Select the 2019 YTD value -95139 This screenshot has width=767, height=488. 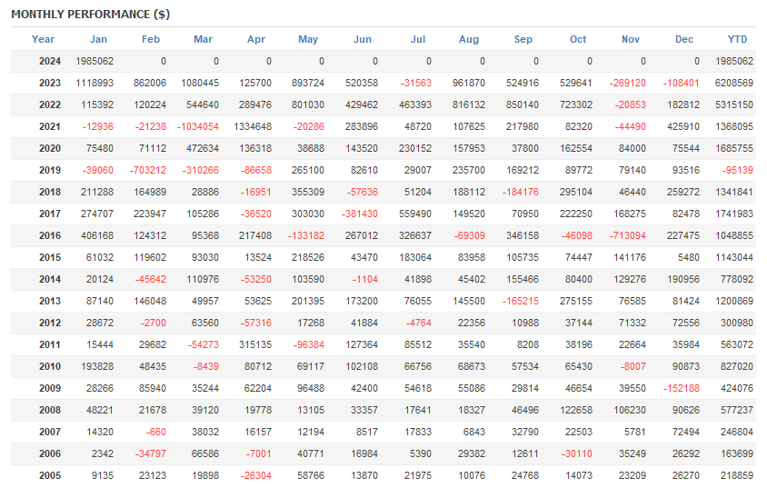pos(736,170)
